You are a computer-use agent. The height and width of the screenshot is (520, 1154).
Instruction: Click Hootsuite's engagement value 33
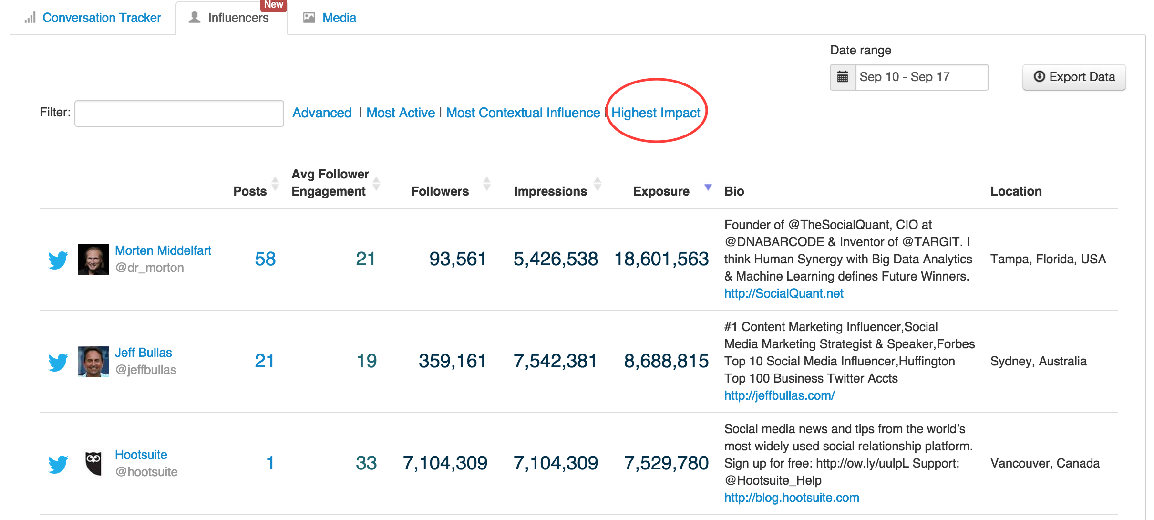coord(366,463)
